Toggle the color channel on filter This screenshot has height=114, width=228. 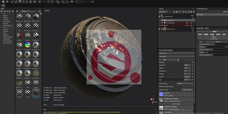pyautogui.click(x=200, y=34)
